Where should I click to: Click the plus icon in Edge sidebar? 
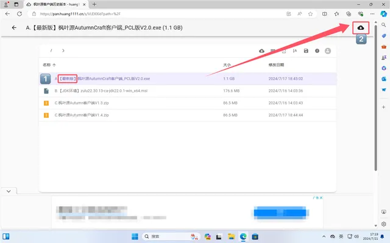384,107
